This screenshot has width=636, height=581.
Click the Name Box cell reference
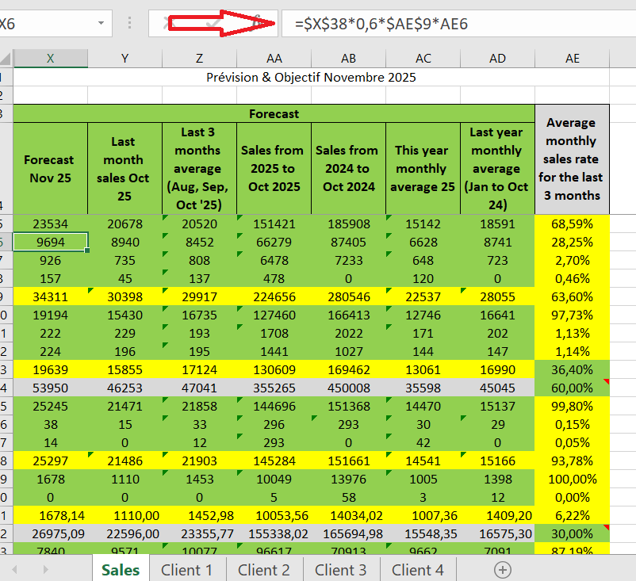point(40,24)
